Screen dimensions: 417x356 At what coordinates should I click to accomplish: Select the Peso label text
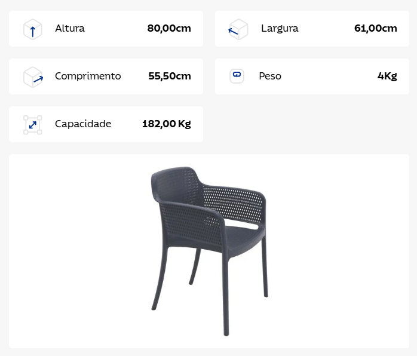coord(270,76)
